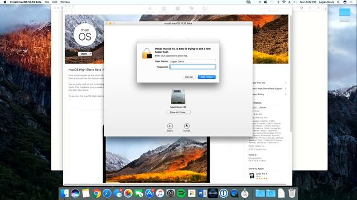Click the Mon 6:22 PM clock in the menu bar
Viewport: 357px width, 200px height.
(x=308, y=2)
